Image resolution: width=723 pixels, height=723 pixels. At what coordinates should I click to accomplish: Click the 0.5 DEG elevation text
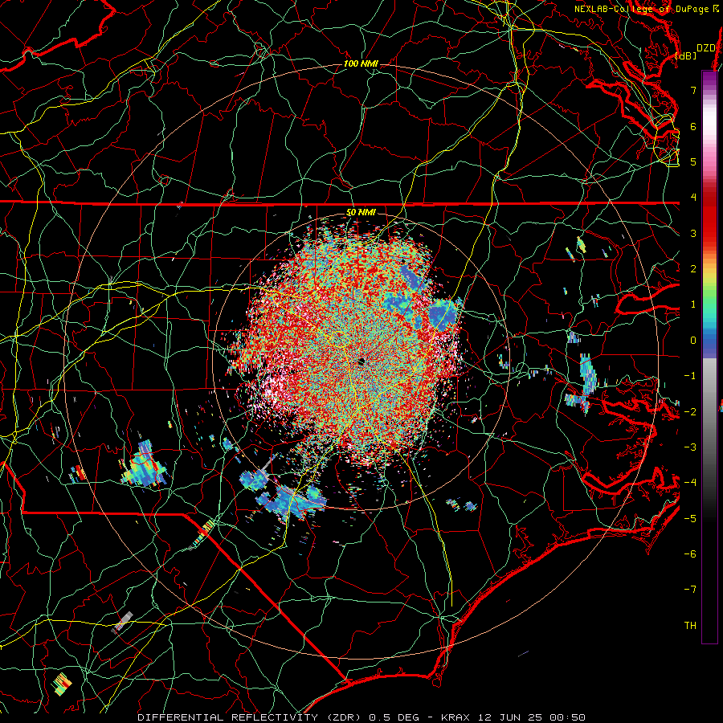tap(394, 717)
